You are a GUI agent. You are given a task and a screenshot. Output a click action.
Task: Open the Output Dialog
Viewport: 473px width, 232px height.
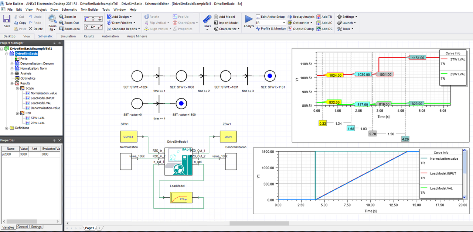[x=300, y=29]
